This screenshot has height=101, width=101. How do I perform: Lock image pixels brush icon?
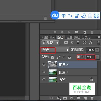pyautogui.click(x=58, y=57)
